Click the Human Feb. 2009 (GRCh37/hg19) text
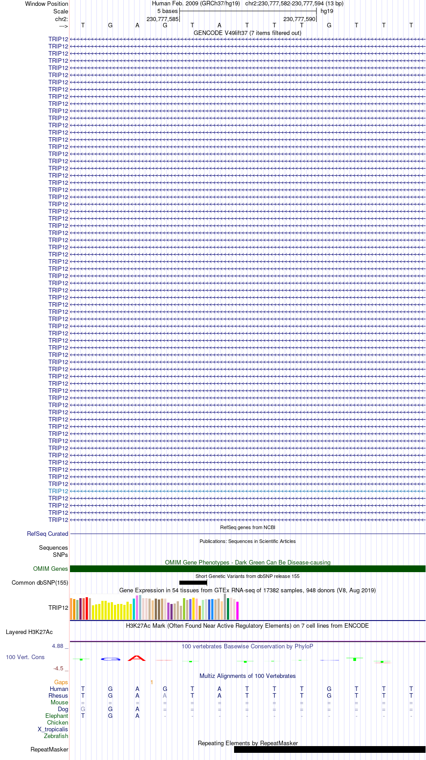The image size is (426, 760). click(x=196, y=4)
